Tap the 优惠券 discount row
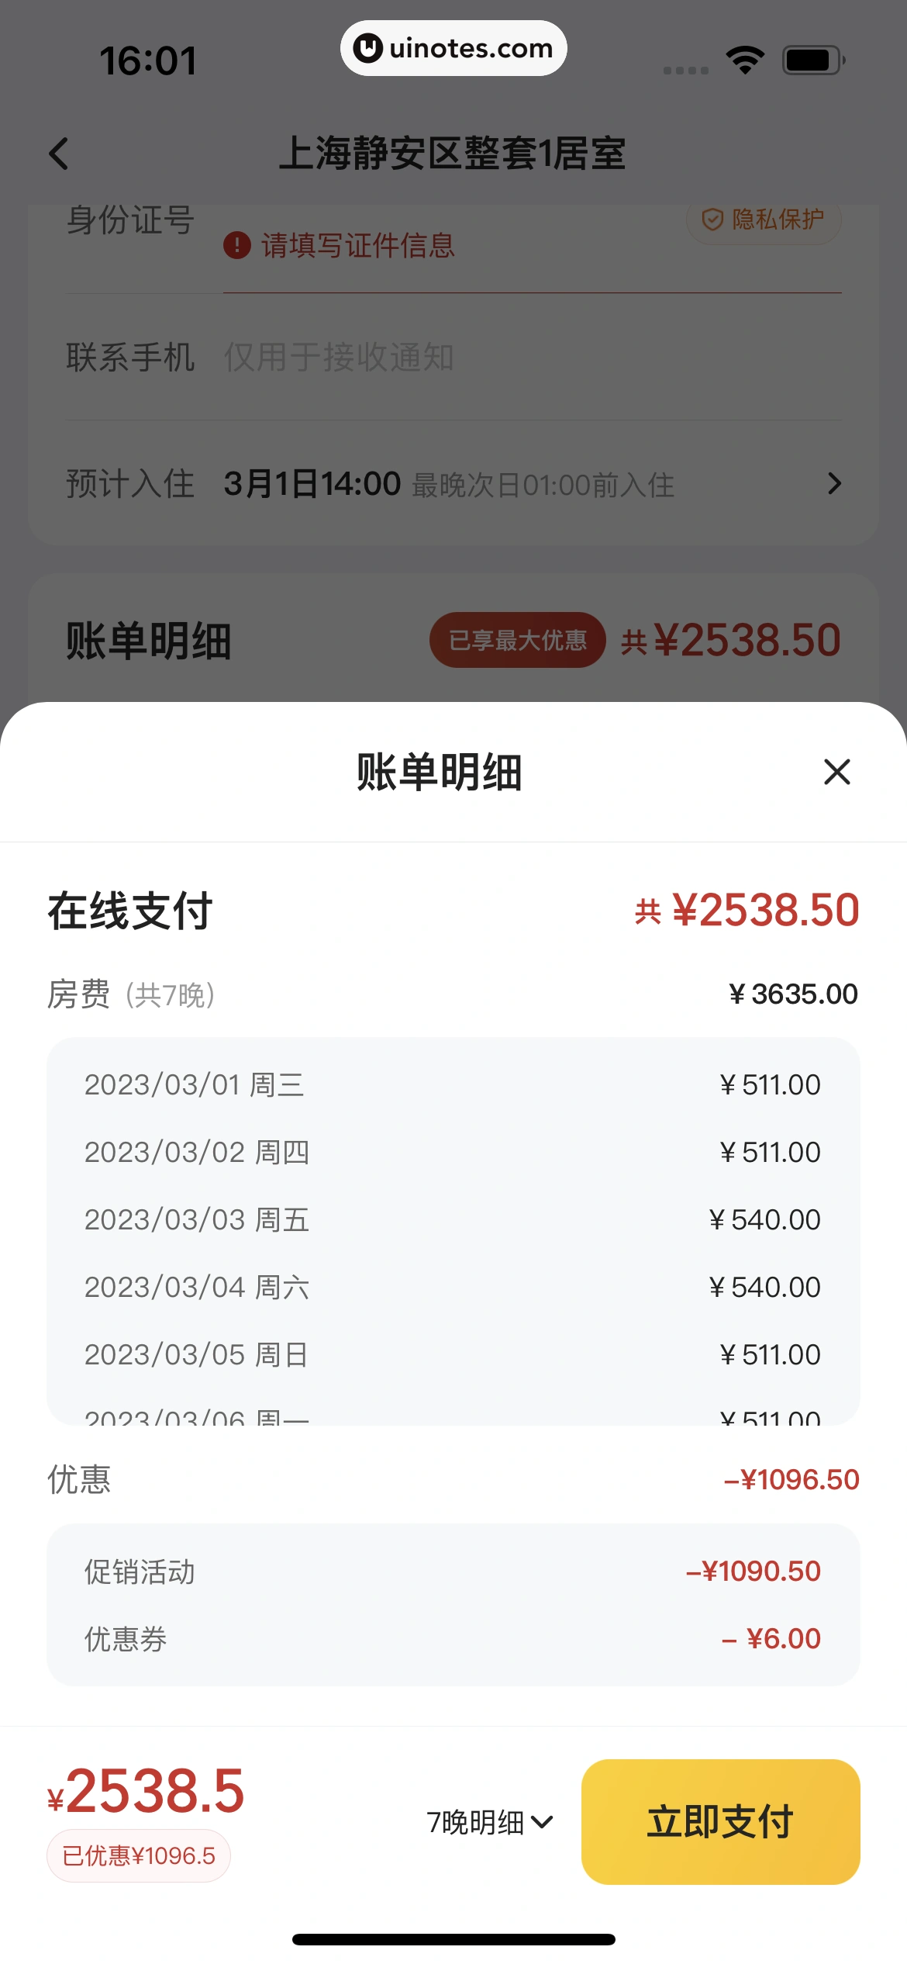 [453, 1639]
